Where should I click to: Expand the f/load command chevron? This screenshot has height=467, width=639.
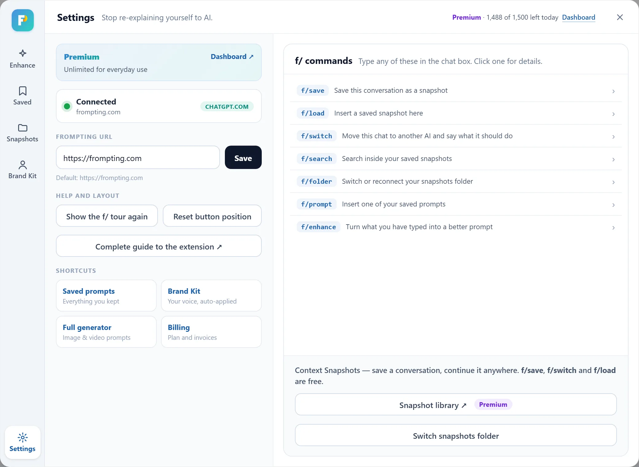[x=613, y=114]
